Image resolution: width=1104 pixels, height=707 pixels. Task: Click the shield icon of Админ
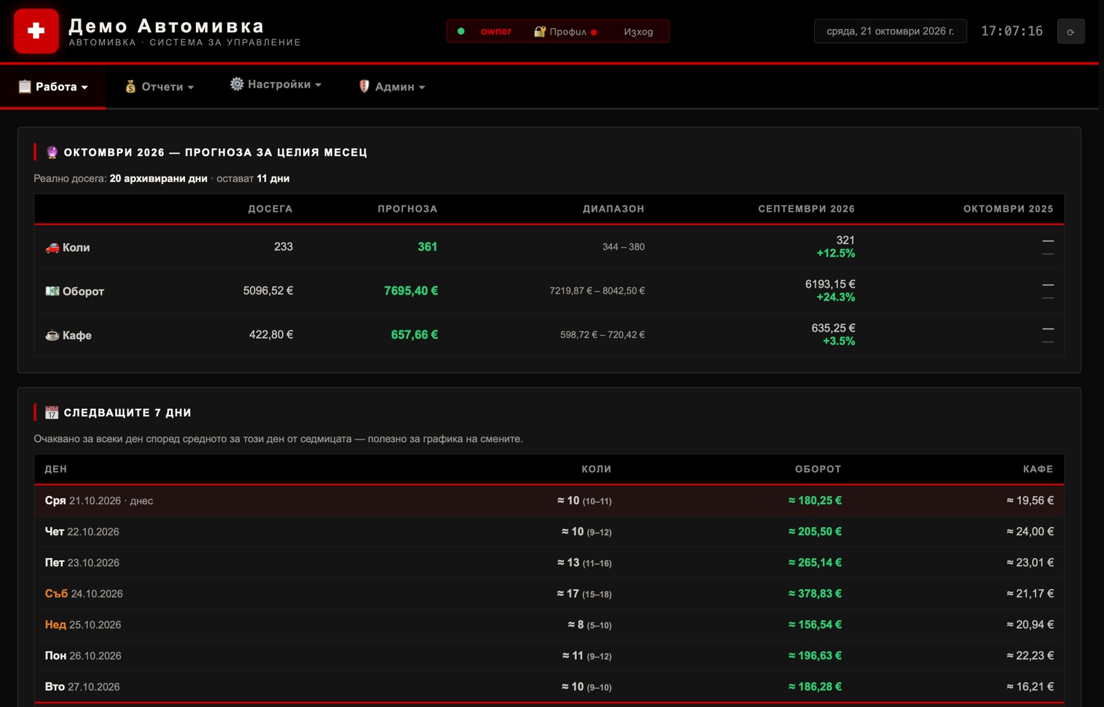point(364,86)
